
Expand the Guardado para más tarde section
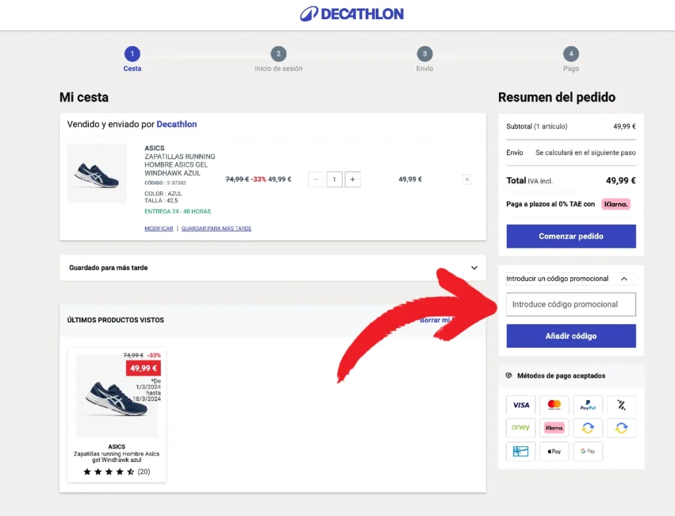click(473, 268)
